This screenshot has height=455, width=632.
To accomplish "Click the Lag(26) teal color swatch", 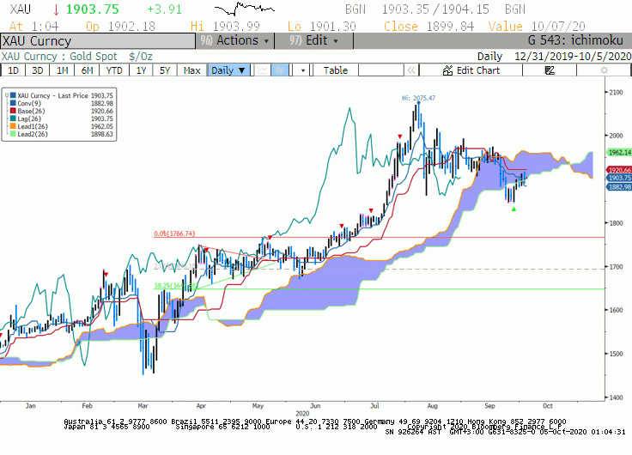I will point(13,118).
